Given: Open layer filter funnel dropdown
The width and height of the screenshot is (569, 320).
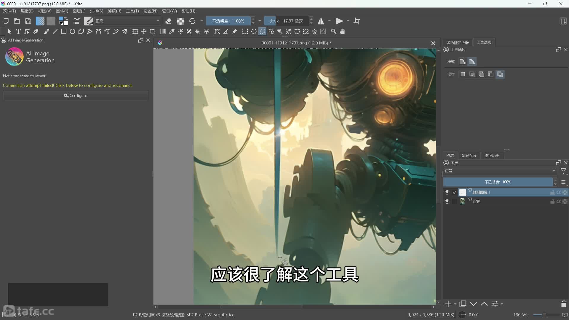Looking at the screenshot, I should [564, 171].
